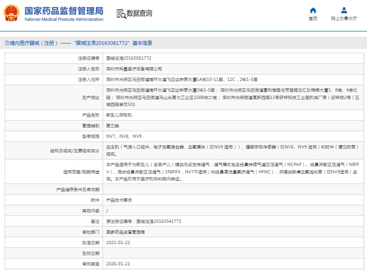The width and height of the screenshot is (367, 270).
Task: Select management class 第三类
Action: tap(112, 126)
